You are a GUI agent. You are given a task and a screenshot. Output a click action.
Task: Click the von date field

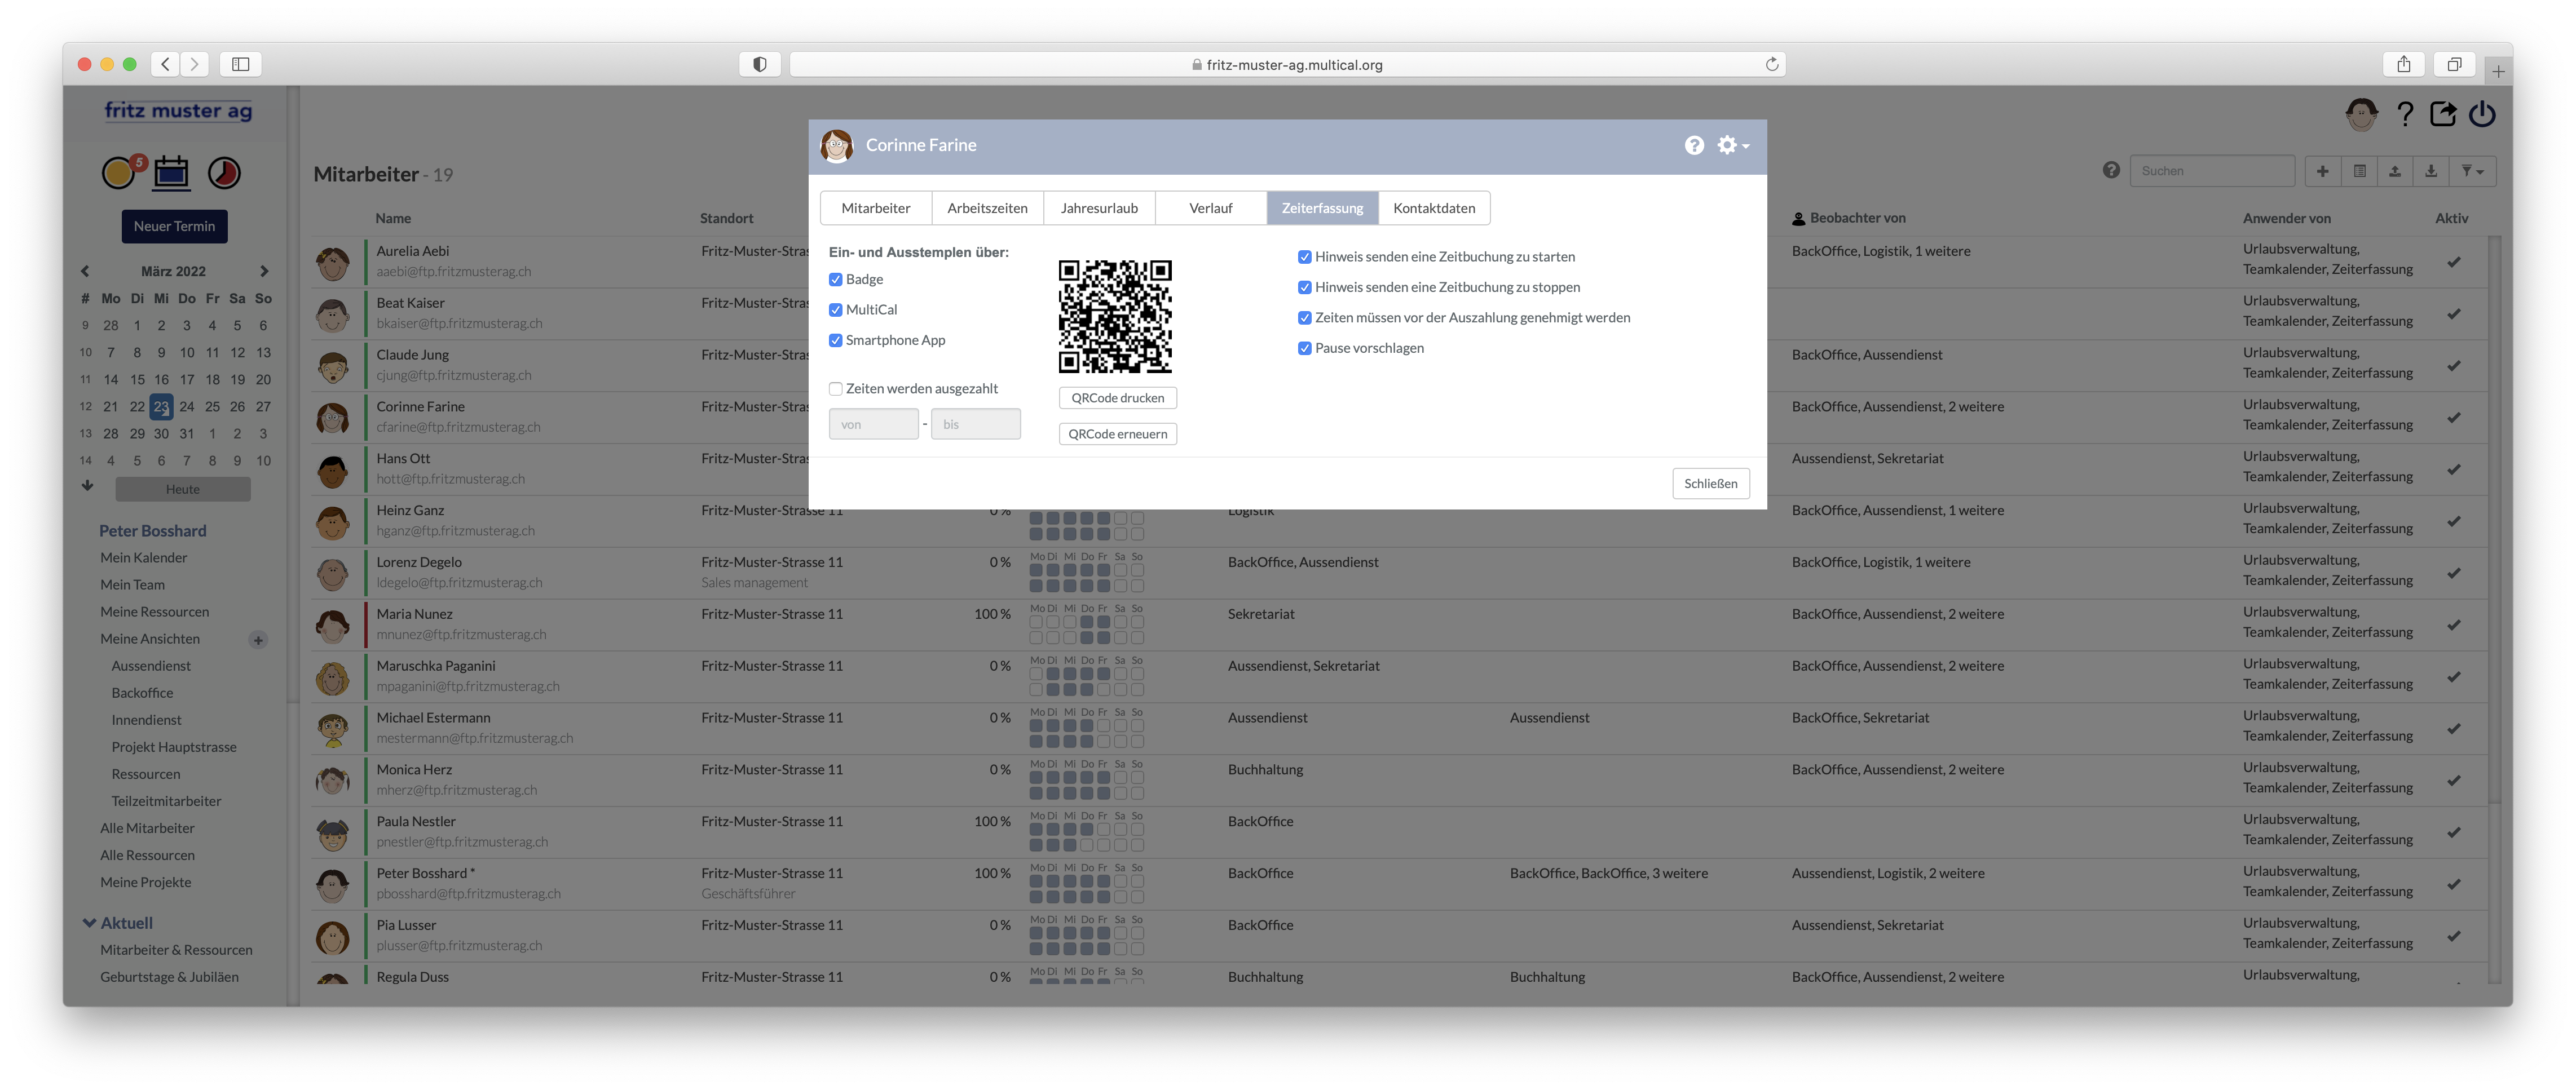(873, 424)
